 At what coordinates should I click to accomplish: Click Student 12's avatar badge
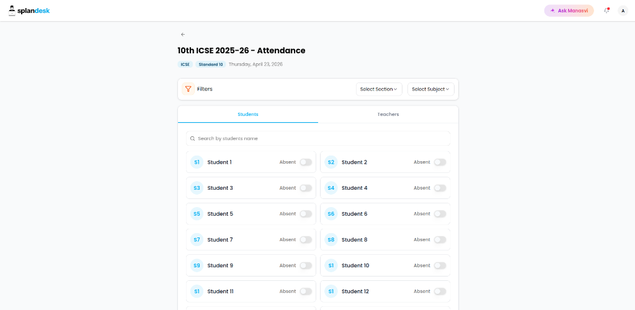[331, 292]
